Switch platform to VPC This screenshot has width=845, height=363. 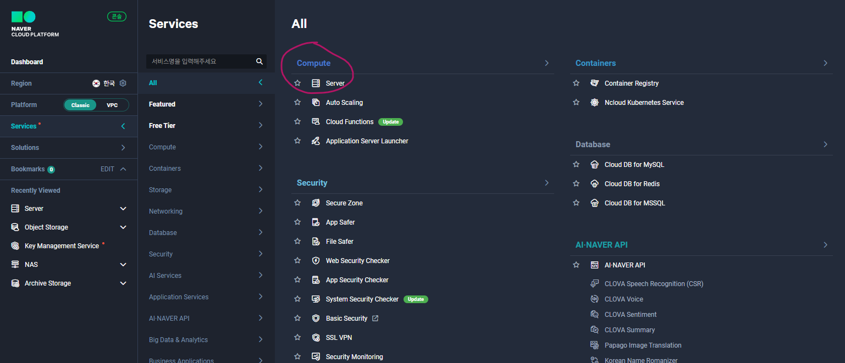[112, 105]
